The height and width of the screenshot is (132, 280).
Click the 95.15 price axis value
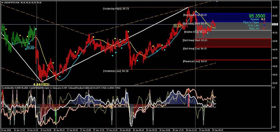pyautogui.click(x=275, y=33)
